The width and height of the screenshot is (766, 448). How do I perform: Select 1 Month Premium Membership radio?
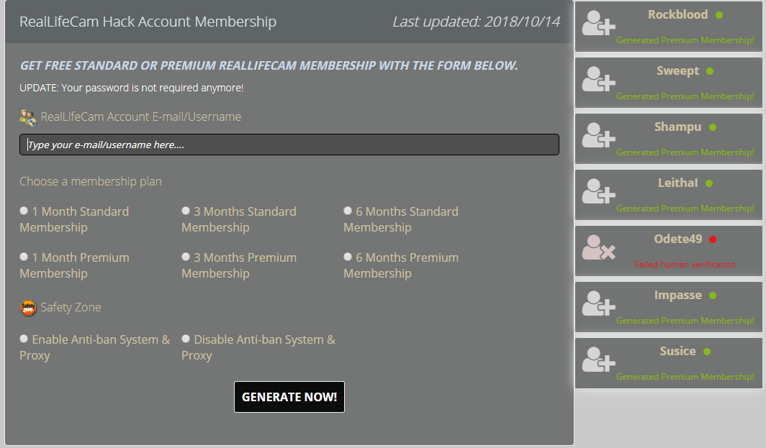click(x=24, y=257)
